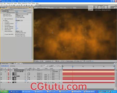The width and height of the screenshot is (117, 93).
Task: Open the Composition menu
Action: click(10, 3)
